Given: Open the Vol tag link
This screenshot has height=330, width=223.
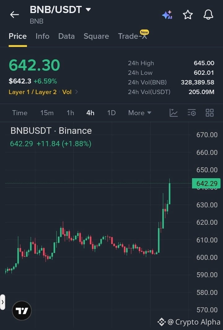Looking at the screenshot, I should (x=67, y=92).
